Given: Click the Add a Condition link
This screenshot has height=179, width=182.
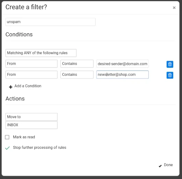Looking at the screenshot, I should click(28, 86).
